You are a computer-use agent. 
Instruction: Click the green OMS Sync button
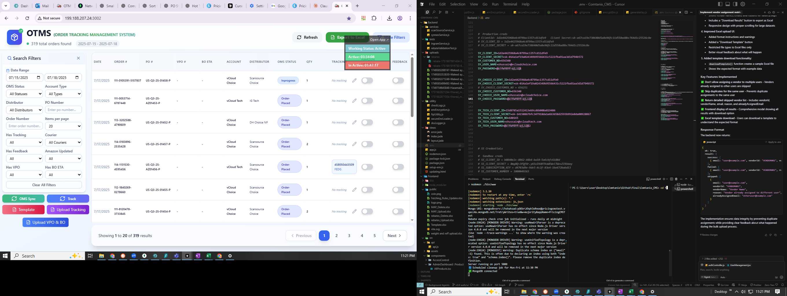tap(23, 199)
